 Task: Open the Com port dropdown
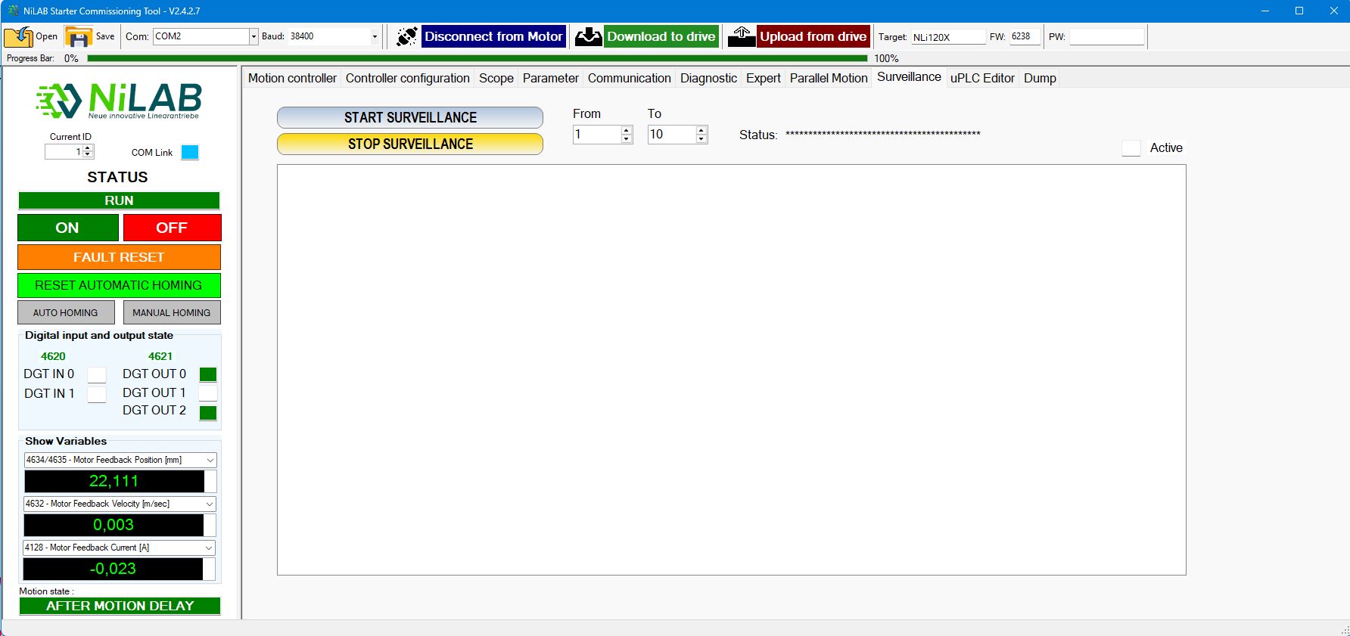tap(254, 36)
